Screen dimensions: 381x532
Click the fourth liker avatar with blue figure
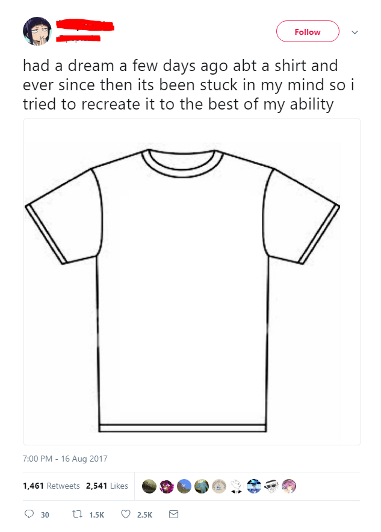(202, 486)
